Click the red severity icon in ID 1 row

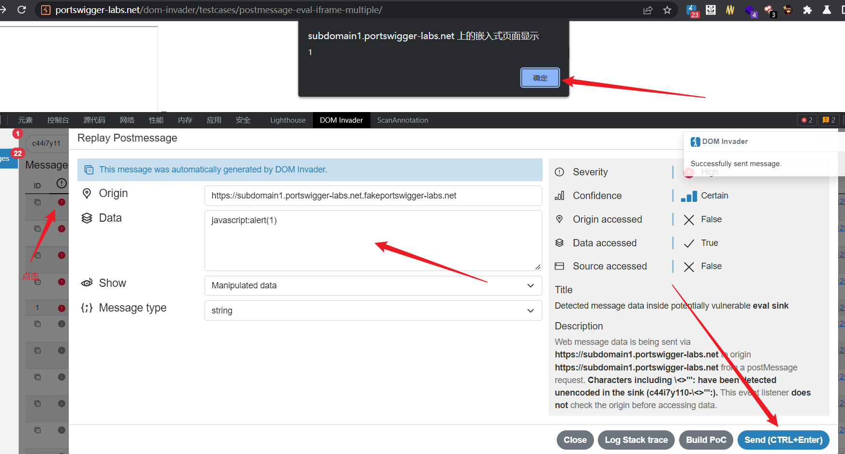61,308
